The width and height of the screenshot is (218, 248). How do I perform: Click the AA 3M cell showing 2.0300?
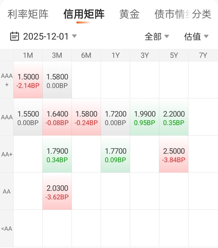point(57,192)
